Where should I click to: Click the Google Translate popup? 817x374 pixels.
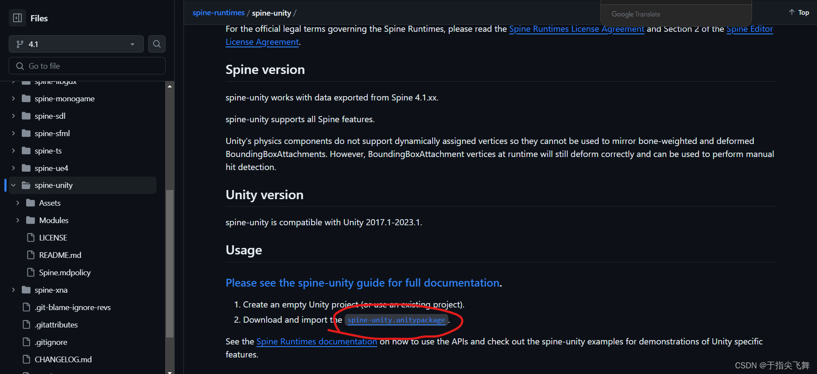[x=676, y=14]
